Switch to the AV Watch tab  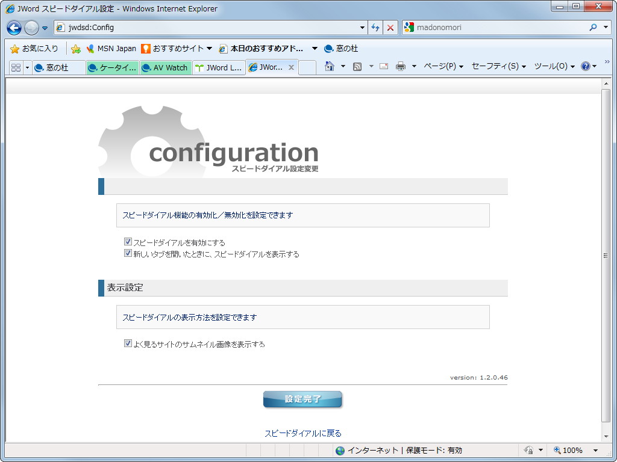pos(166,67)
